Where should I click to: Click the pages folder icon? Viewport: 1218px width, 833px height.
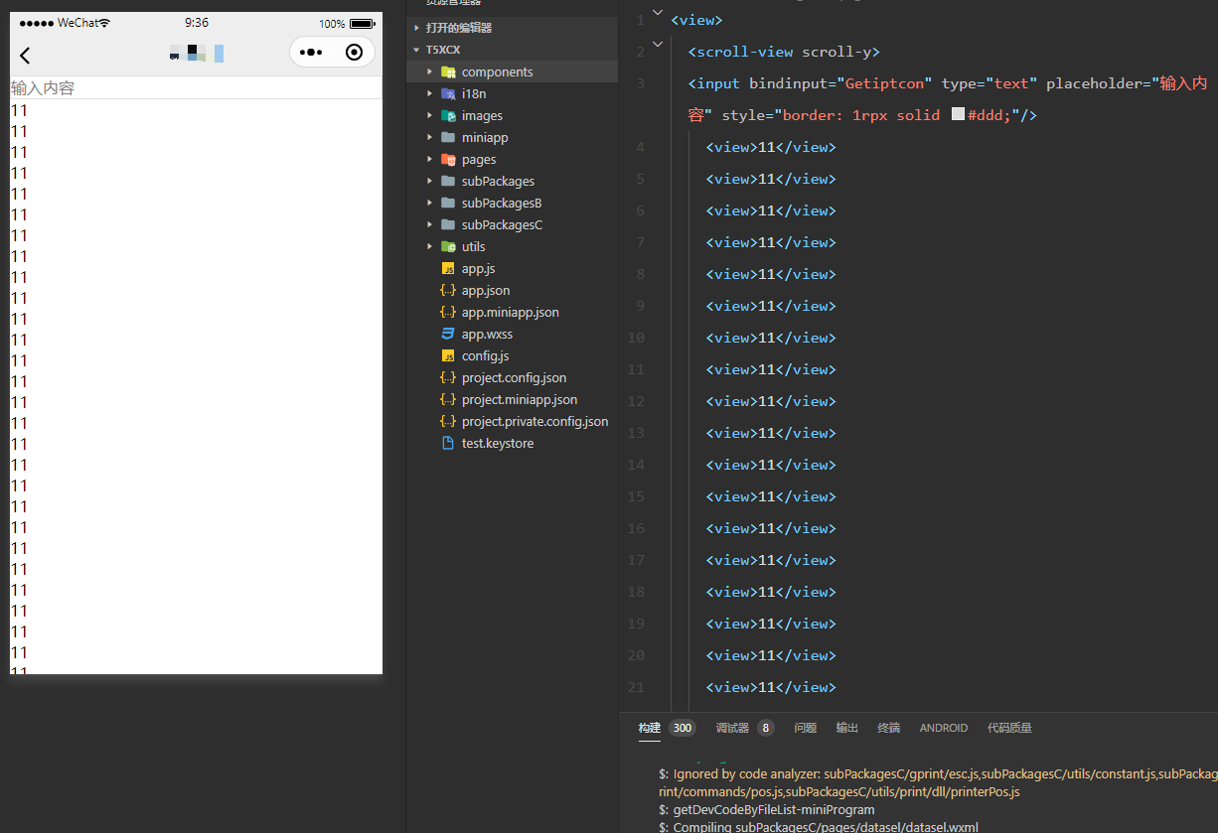[448, 159]
